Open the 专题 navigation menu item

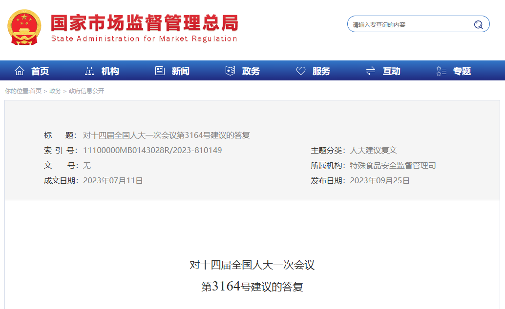point(462,71)
